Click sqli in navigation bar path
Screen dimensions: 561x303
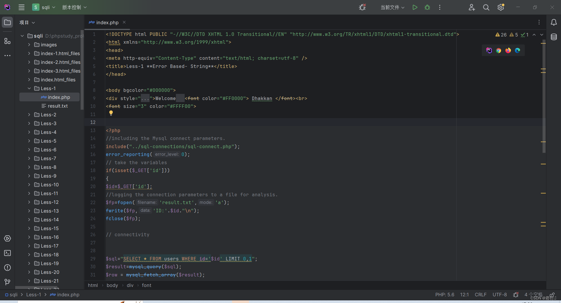pos(11,295)
